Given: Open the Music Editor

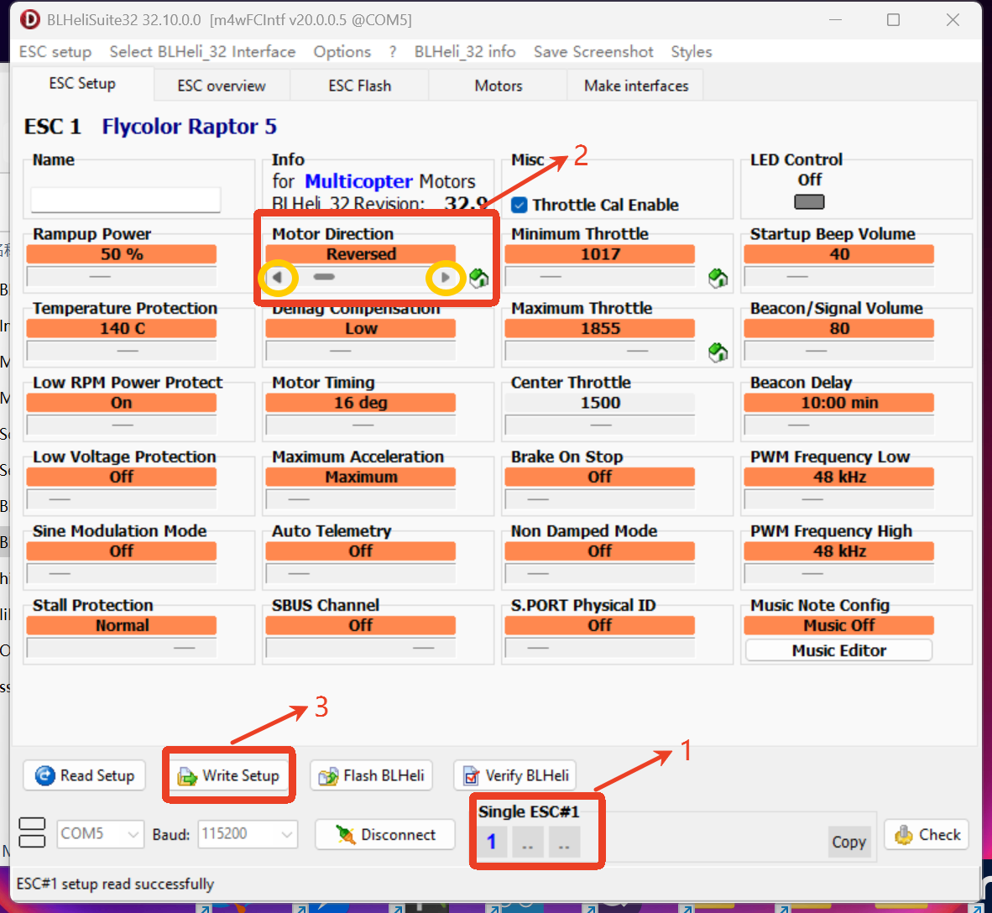Looking at the screenshot, I should [x=839, y=650].
